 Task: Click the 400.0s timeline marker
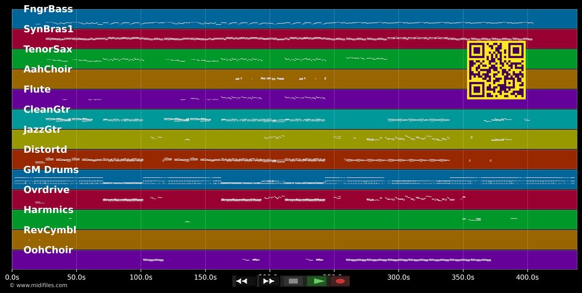tap(528, 278)
